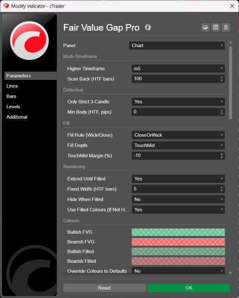Viewport: 239px width, 298px height.
Task: Click the Bearish Filled colour swatch
Action: (178, 261)
